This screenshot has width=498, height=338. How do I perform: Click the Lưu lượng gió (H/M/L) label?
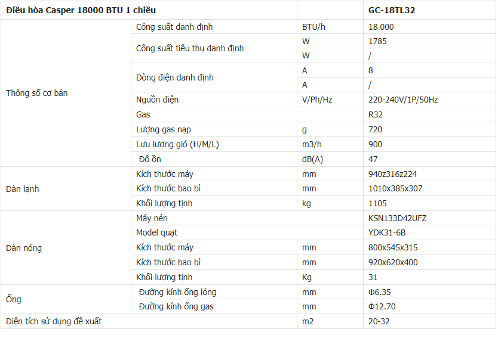177,144
